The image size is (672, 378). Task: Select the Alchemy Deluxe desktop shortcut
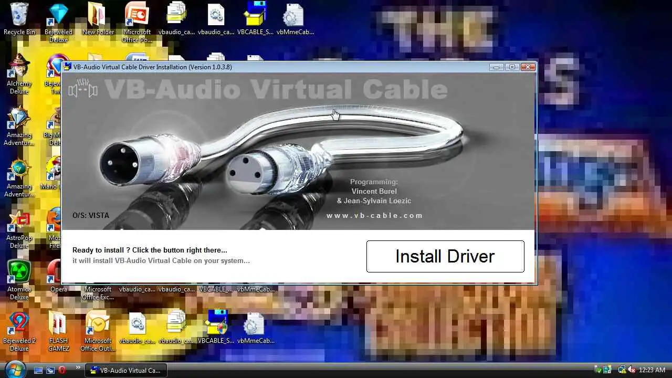click(x=19, y=74)
